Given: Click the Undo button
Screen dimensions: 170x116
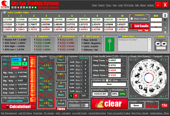Looking at the screenshot, I should [146, 30].
